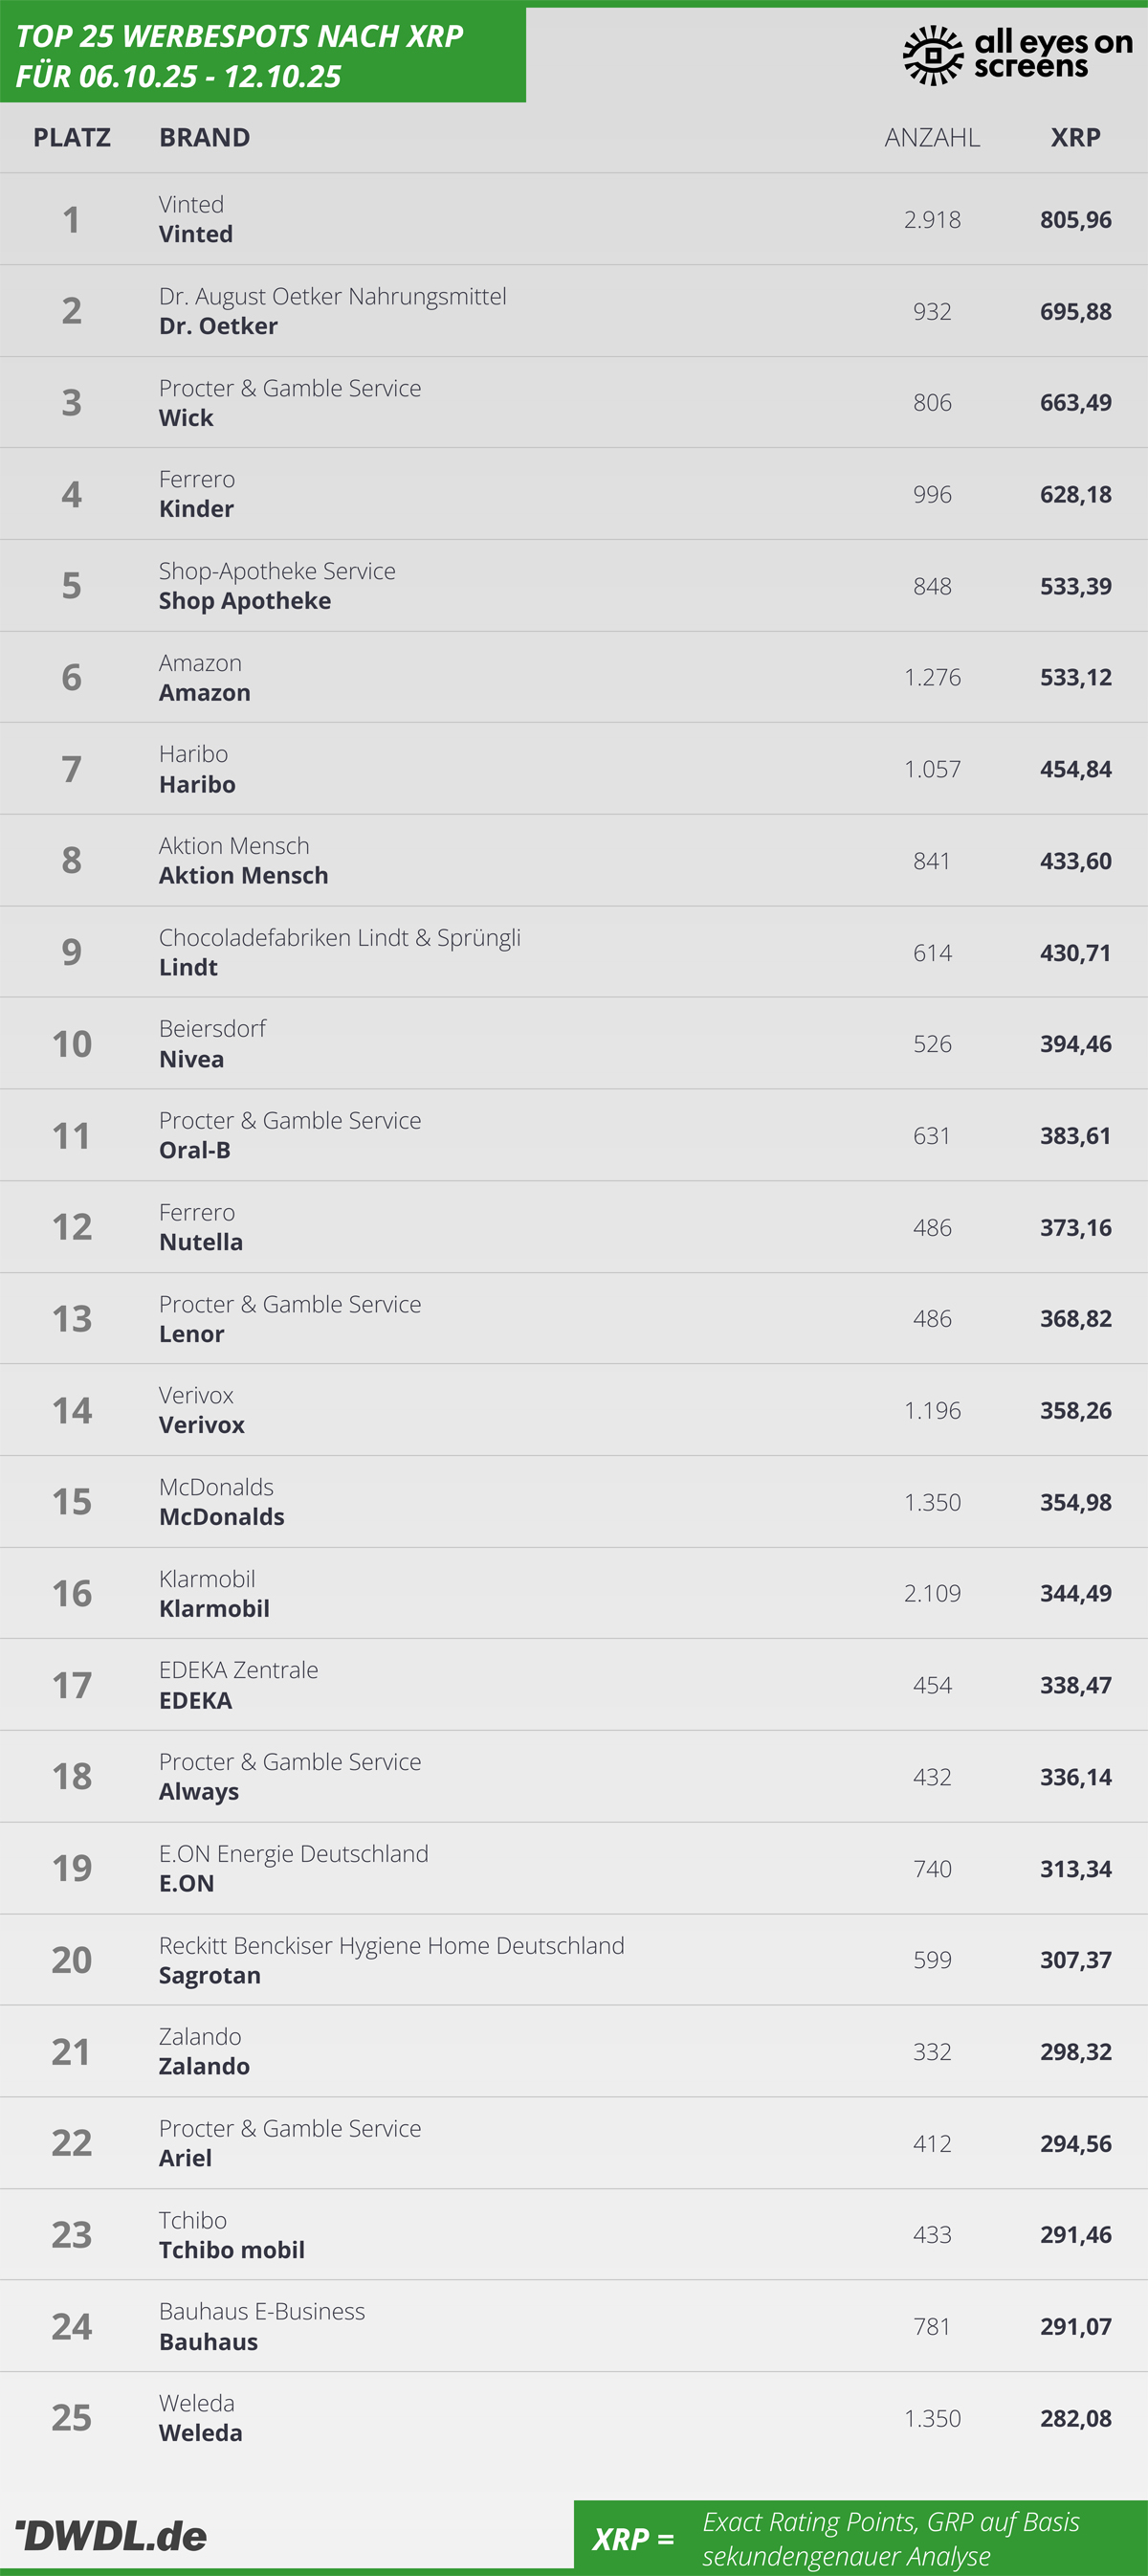Click the XRP definition text in footer

(891, 2538)
